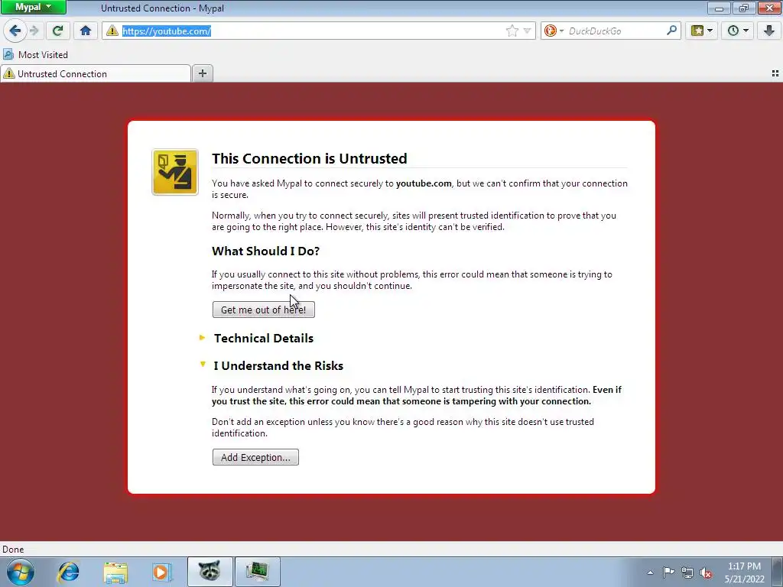Click the Get me out of here! button

[264, 310]
